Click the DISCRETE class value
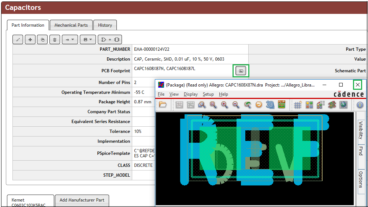 pos(143,165)
